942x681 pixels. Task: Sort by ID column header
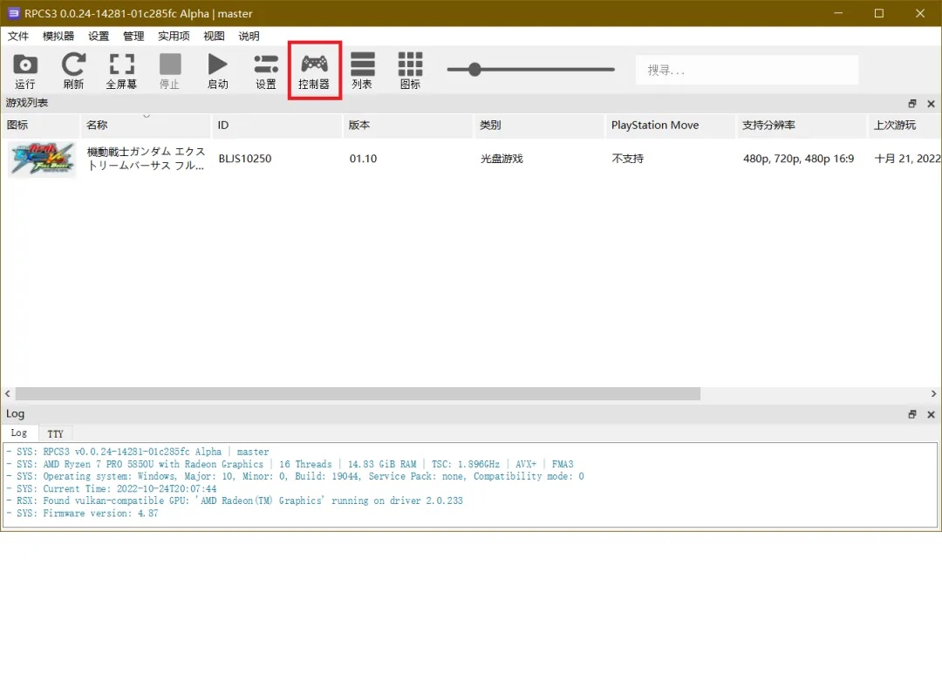click(277, 126)
